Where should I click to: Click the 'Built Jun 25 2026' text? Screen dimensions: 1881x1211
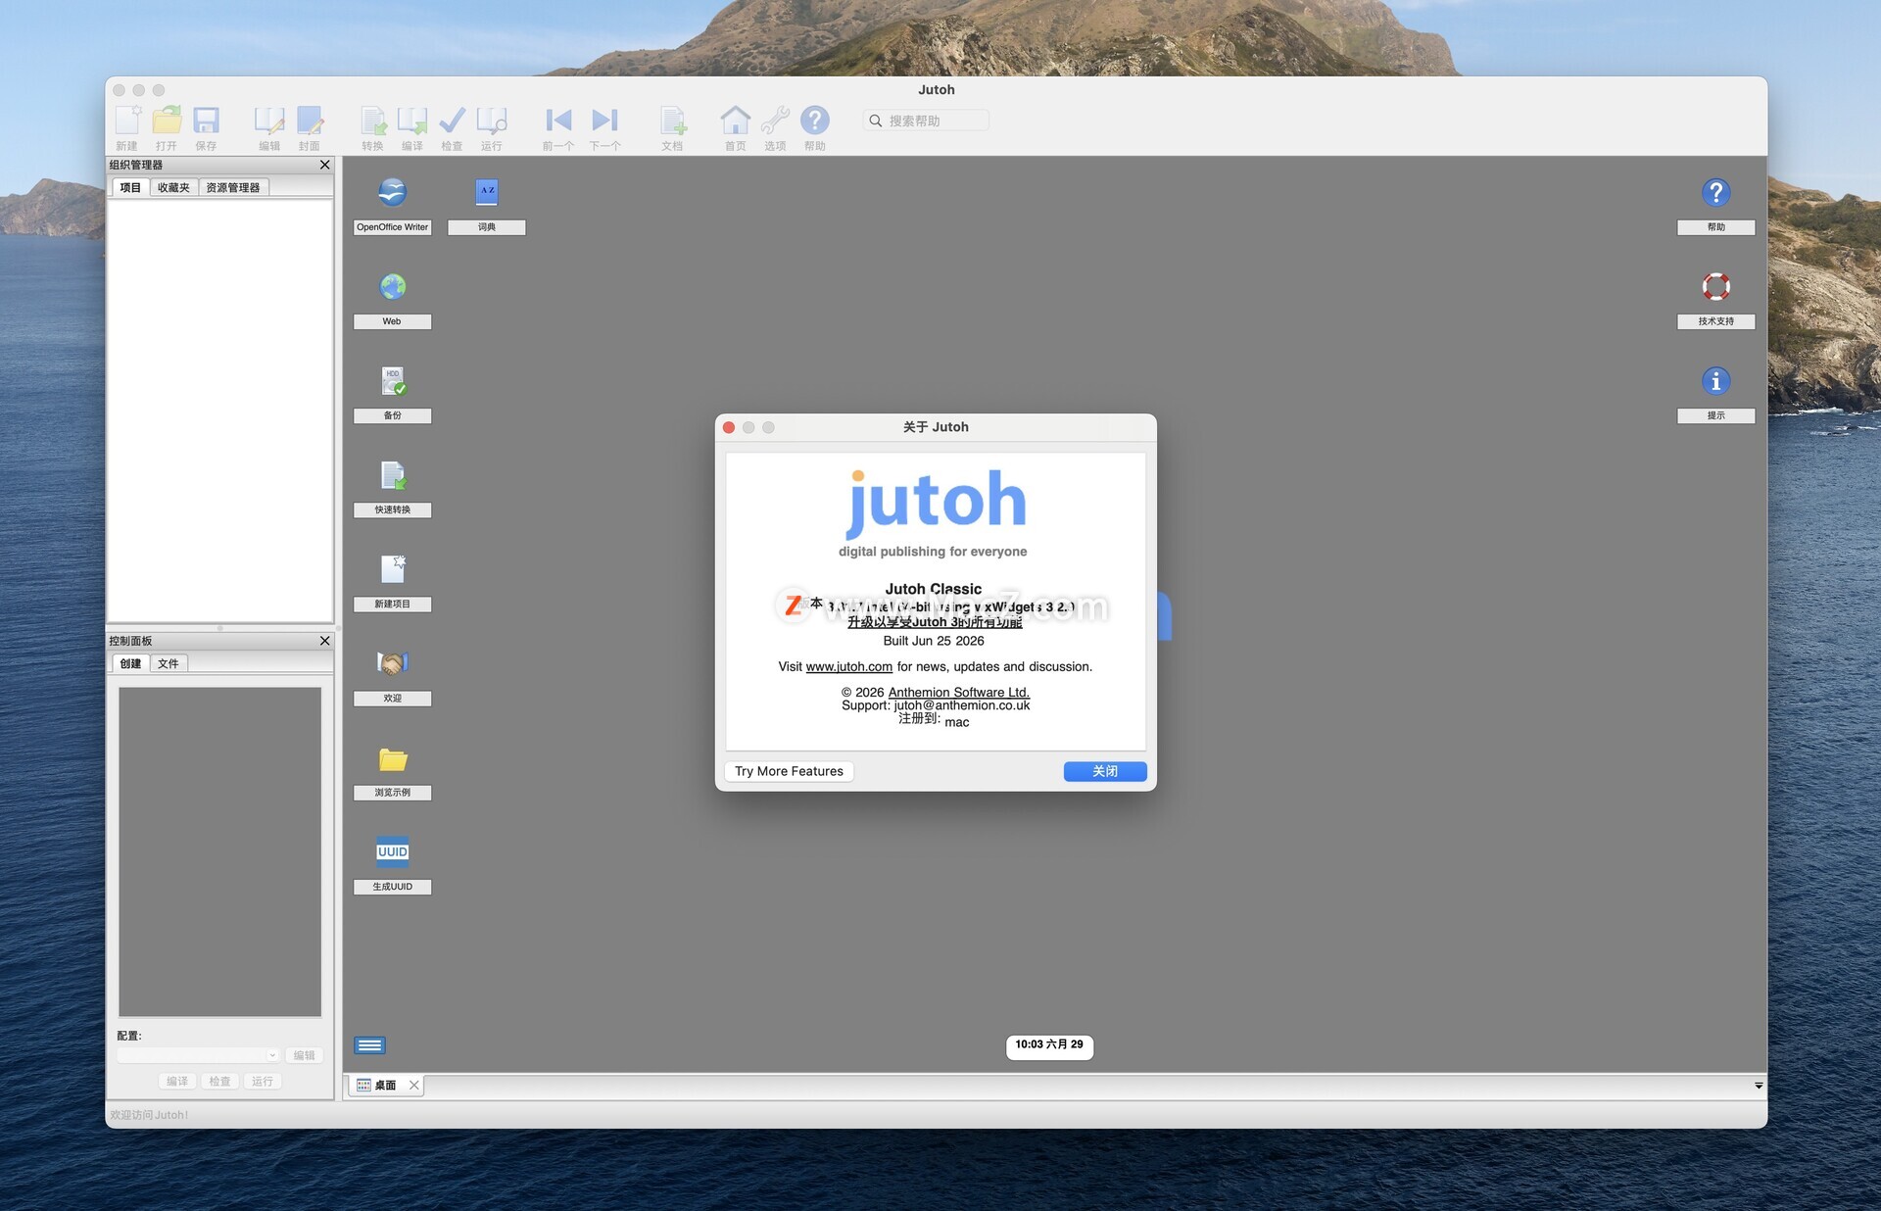pos(934,641)
